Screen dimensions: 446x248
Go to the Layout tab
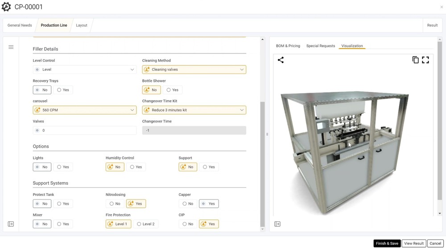click(x=81, y=25)
